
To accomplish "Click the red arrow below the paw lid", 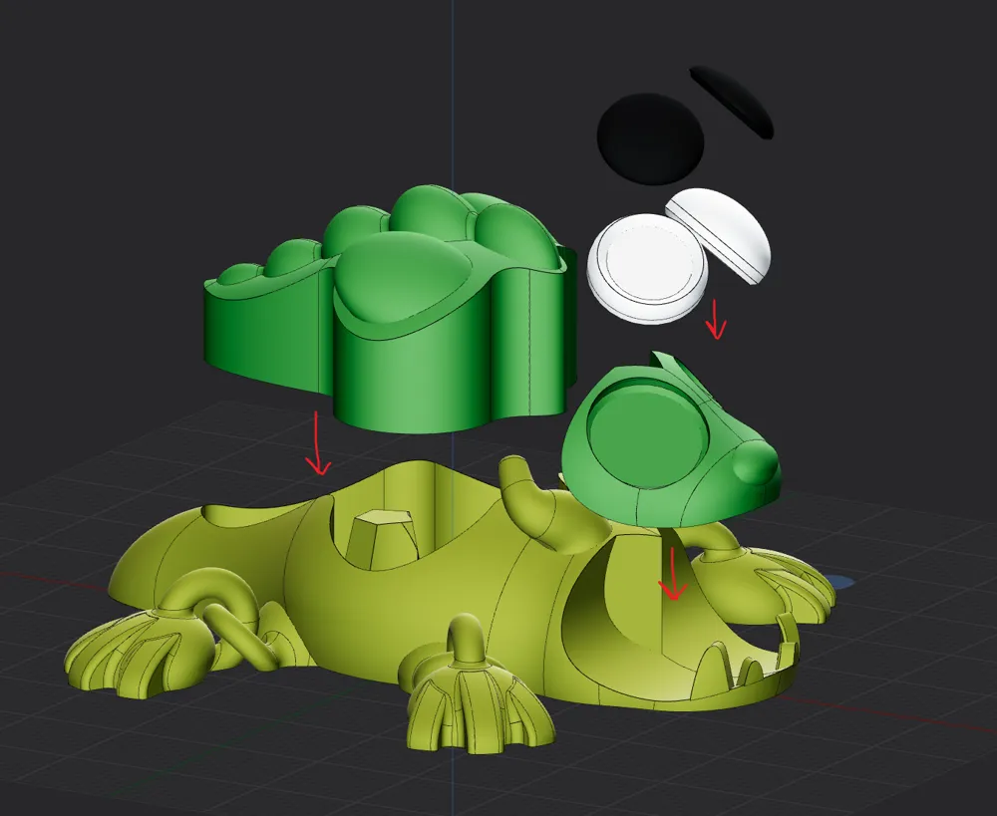I will 317,443.
